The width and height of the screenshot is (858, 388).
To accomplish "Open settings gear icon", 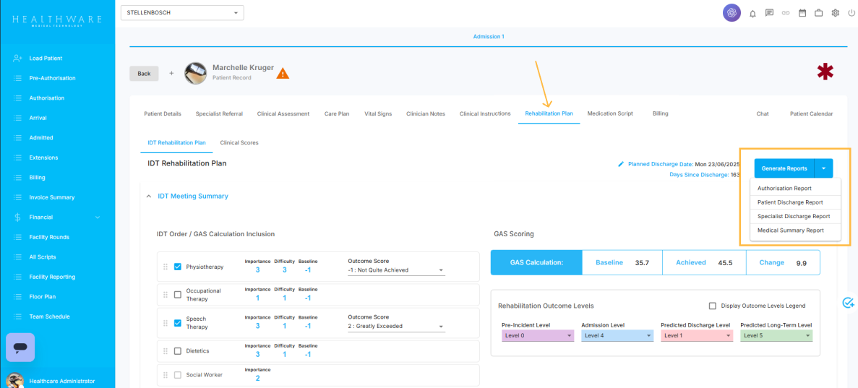I will pyautogui.click(x=835, y=13).
